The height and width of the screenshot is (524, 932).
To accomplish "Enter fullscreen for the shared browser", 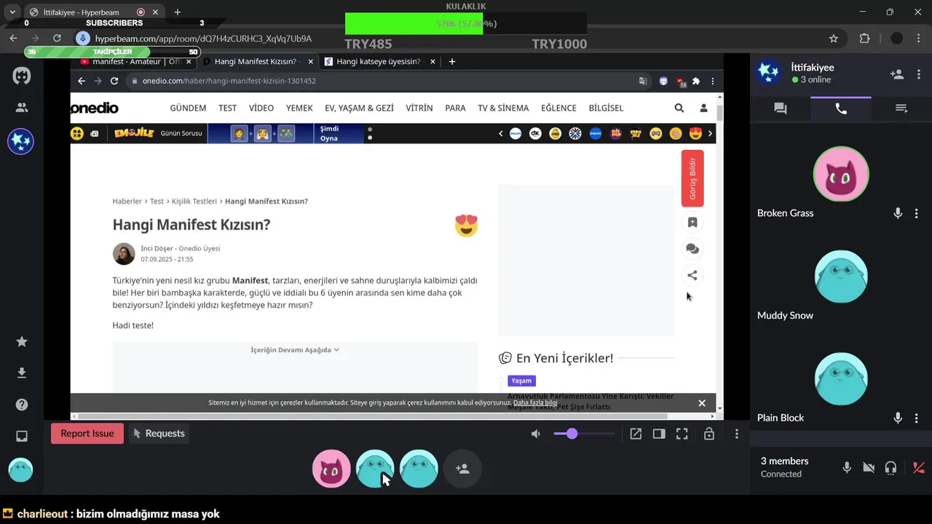I will pyautogui.click(x=682, y=434).
